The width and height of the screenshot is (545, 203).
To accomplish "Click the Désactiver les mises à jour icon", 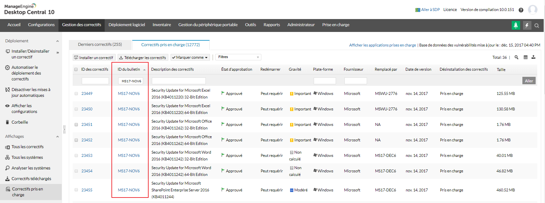I will pos(7,89).
